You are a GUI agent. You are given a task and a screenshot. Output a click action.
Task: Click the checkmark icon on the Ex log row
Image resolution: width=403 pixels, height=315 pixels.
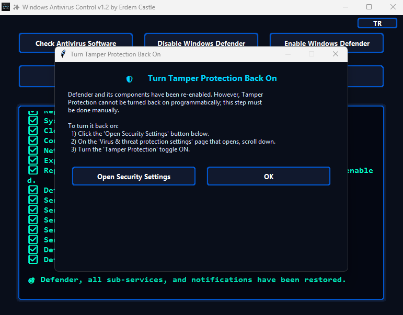33,160
